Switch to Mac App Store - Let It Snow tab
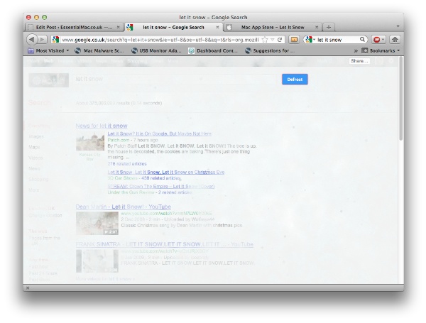This screenshot has width=426, height=323. (x=273, y=27)
